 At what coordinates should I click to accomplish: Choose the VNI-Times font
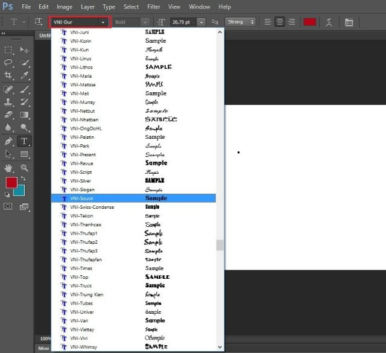coord(133,269)
